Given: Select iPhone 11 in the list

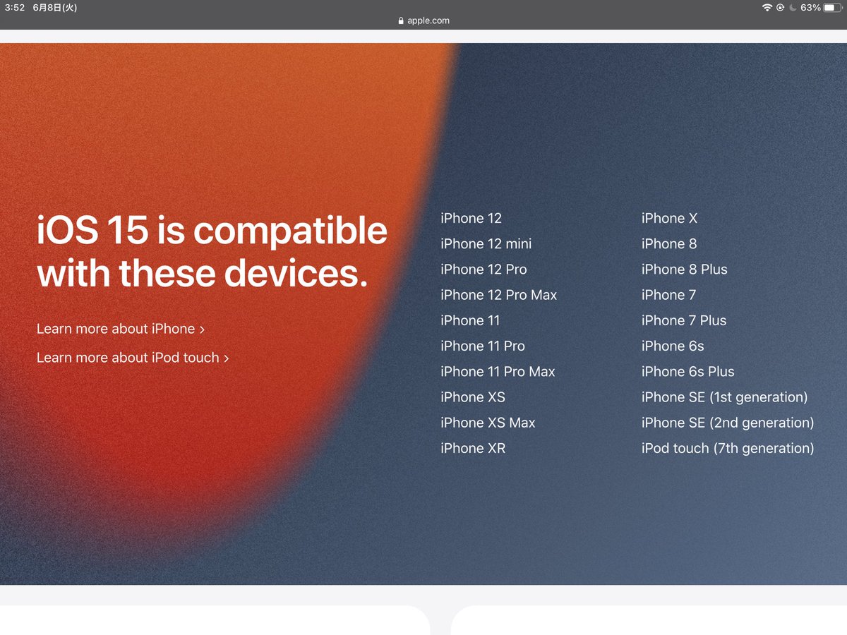Looking at the screenshot, I should click(x=470, y=320).
